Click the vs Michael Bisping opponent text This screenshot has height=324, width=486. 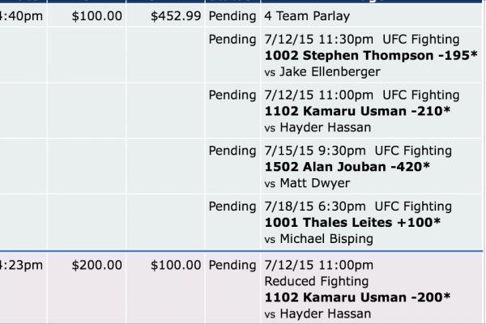click(313, 239)
